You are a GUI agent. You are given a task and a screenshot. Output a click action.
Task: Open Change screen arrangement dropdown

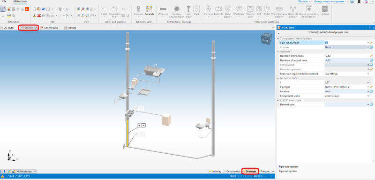330,1
